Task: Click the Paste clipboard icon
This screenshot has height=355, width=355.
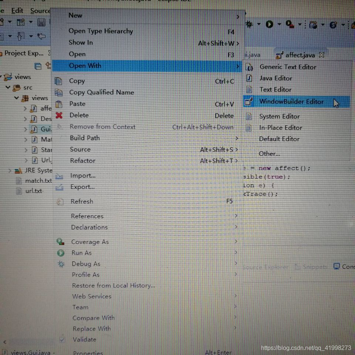Action: point(59,104)
